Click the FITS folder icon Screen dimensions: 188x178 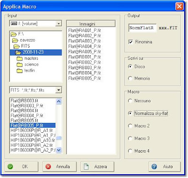click(x=16, y=46)
